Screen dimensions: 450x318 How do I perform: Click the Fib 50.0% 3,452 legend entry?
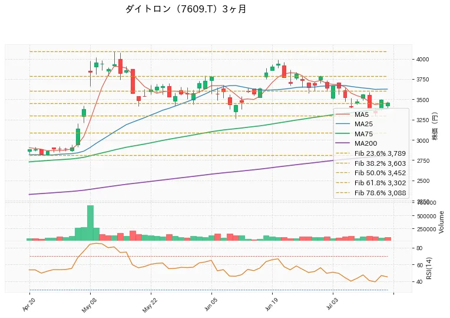pyautogui.click(x=371, y=173)
